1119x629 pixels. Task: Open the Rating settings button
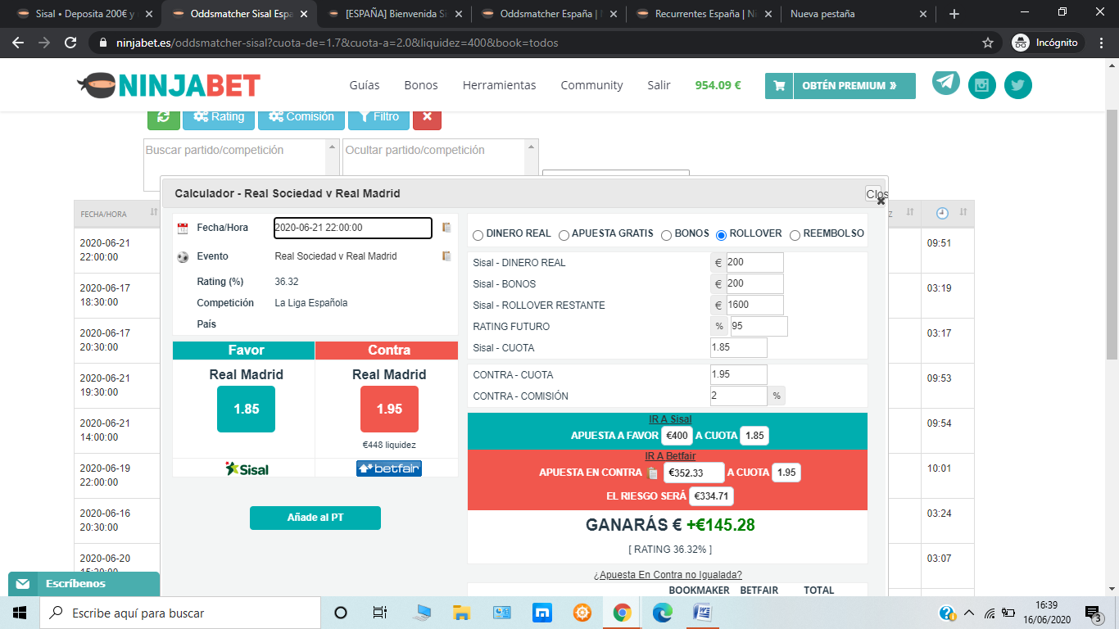[219, 117]
